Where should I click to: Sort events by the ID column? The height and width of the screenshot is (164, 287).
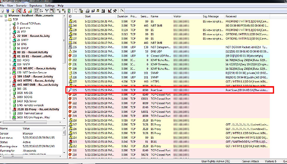[76, 16]
